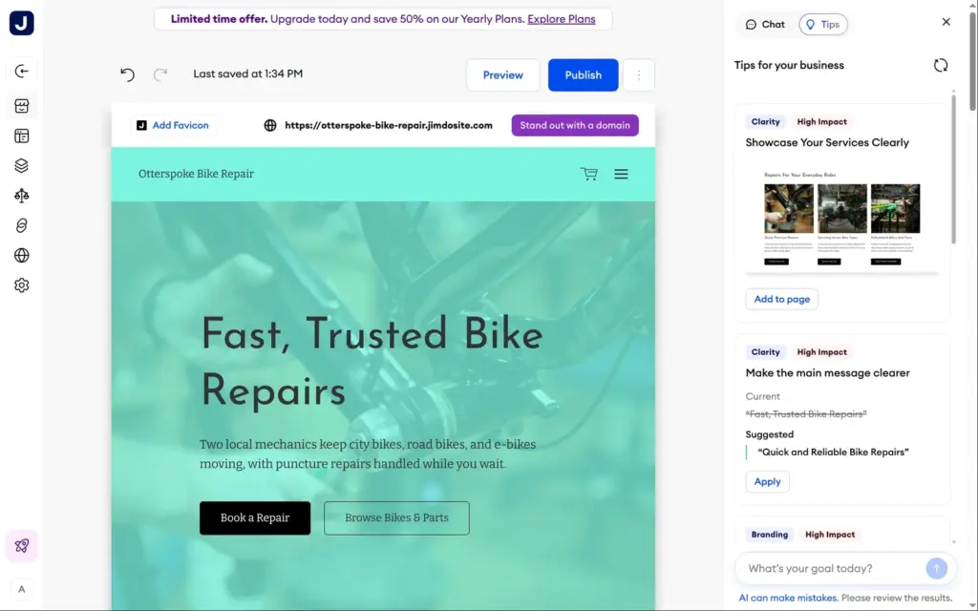Click Stand out with a domain
The height and width of the screenshot is (611, 978).
pyautogui.click(x=575, y=125)
